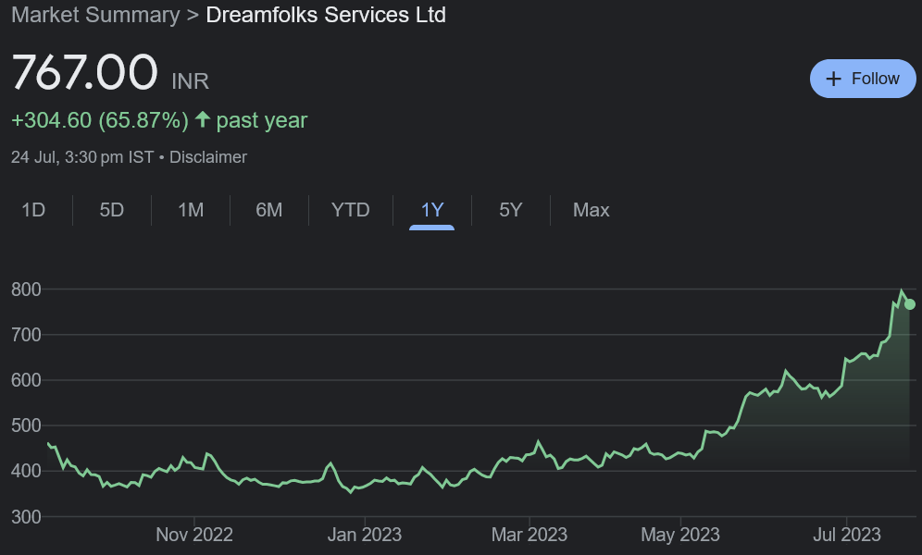Follow the Dreamfolks Services stock

(x=863, y=79)
